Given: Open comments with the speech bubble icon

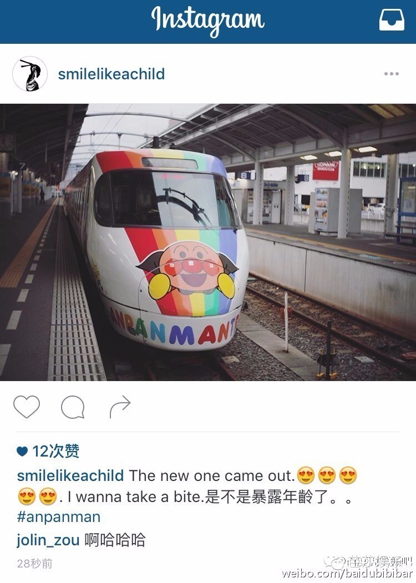Looking at the screenshot, I should click(73, 407).
